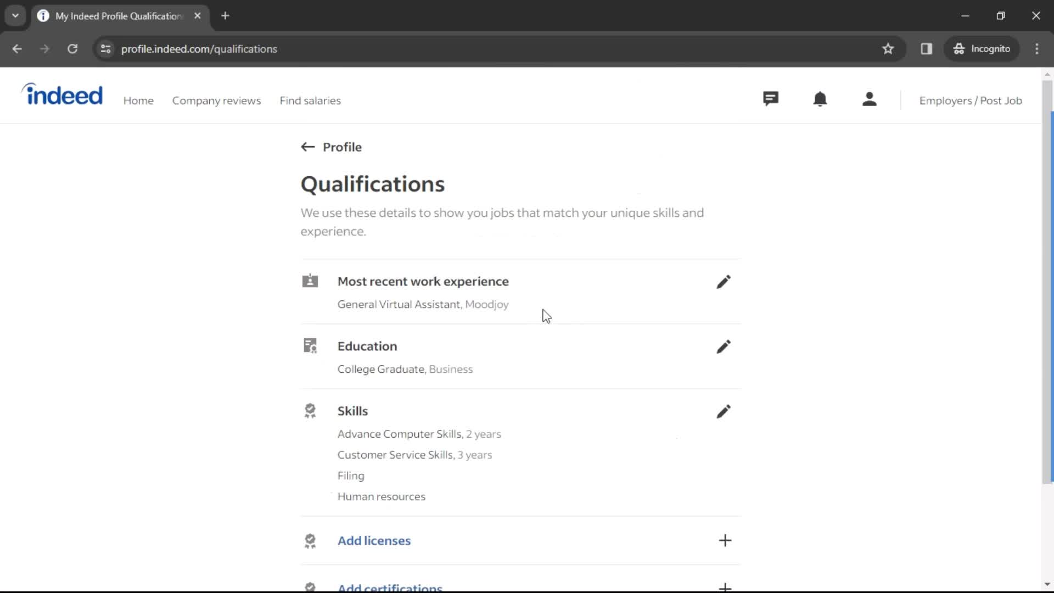1054x593 pixels.
Task: Click the browser extensions puzzle icon
Action: coord(927,48)
